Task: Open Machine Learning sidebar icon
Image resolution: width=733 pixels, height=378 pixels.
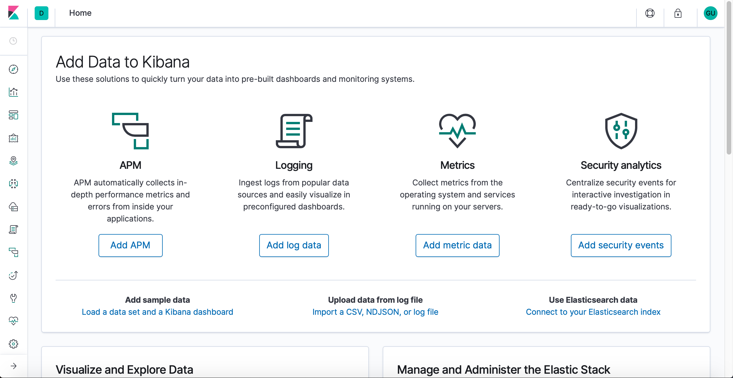Action: [x=13, y=184]
